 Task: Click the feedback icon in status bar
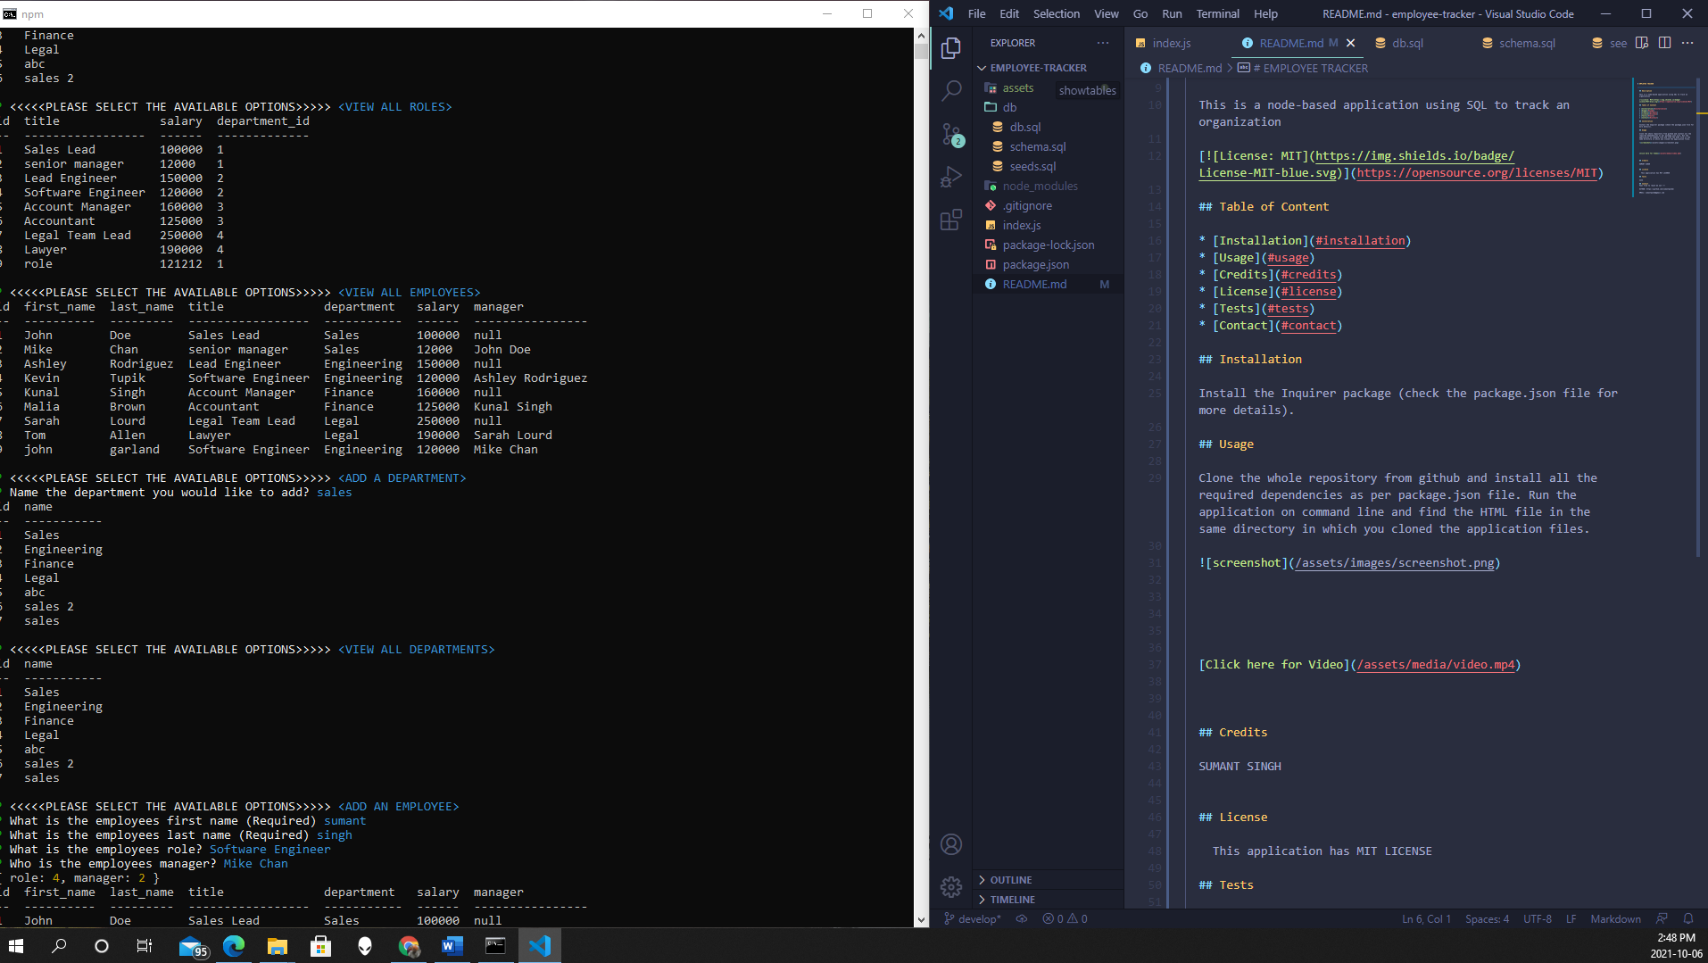click(x=1662, y=918)
